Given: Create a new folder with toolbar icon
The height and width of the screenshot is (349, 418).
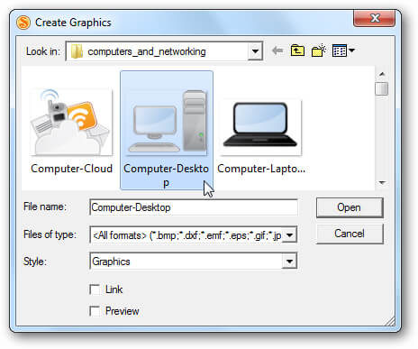Looking at the screenshot, I should tap(319, 51).
